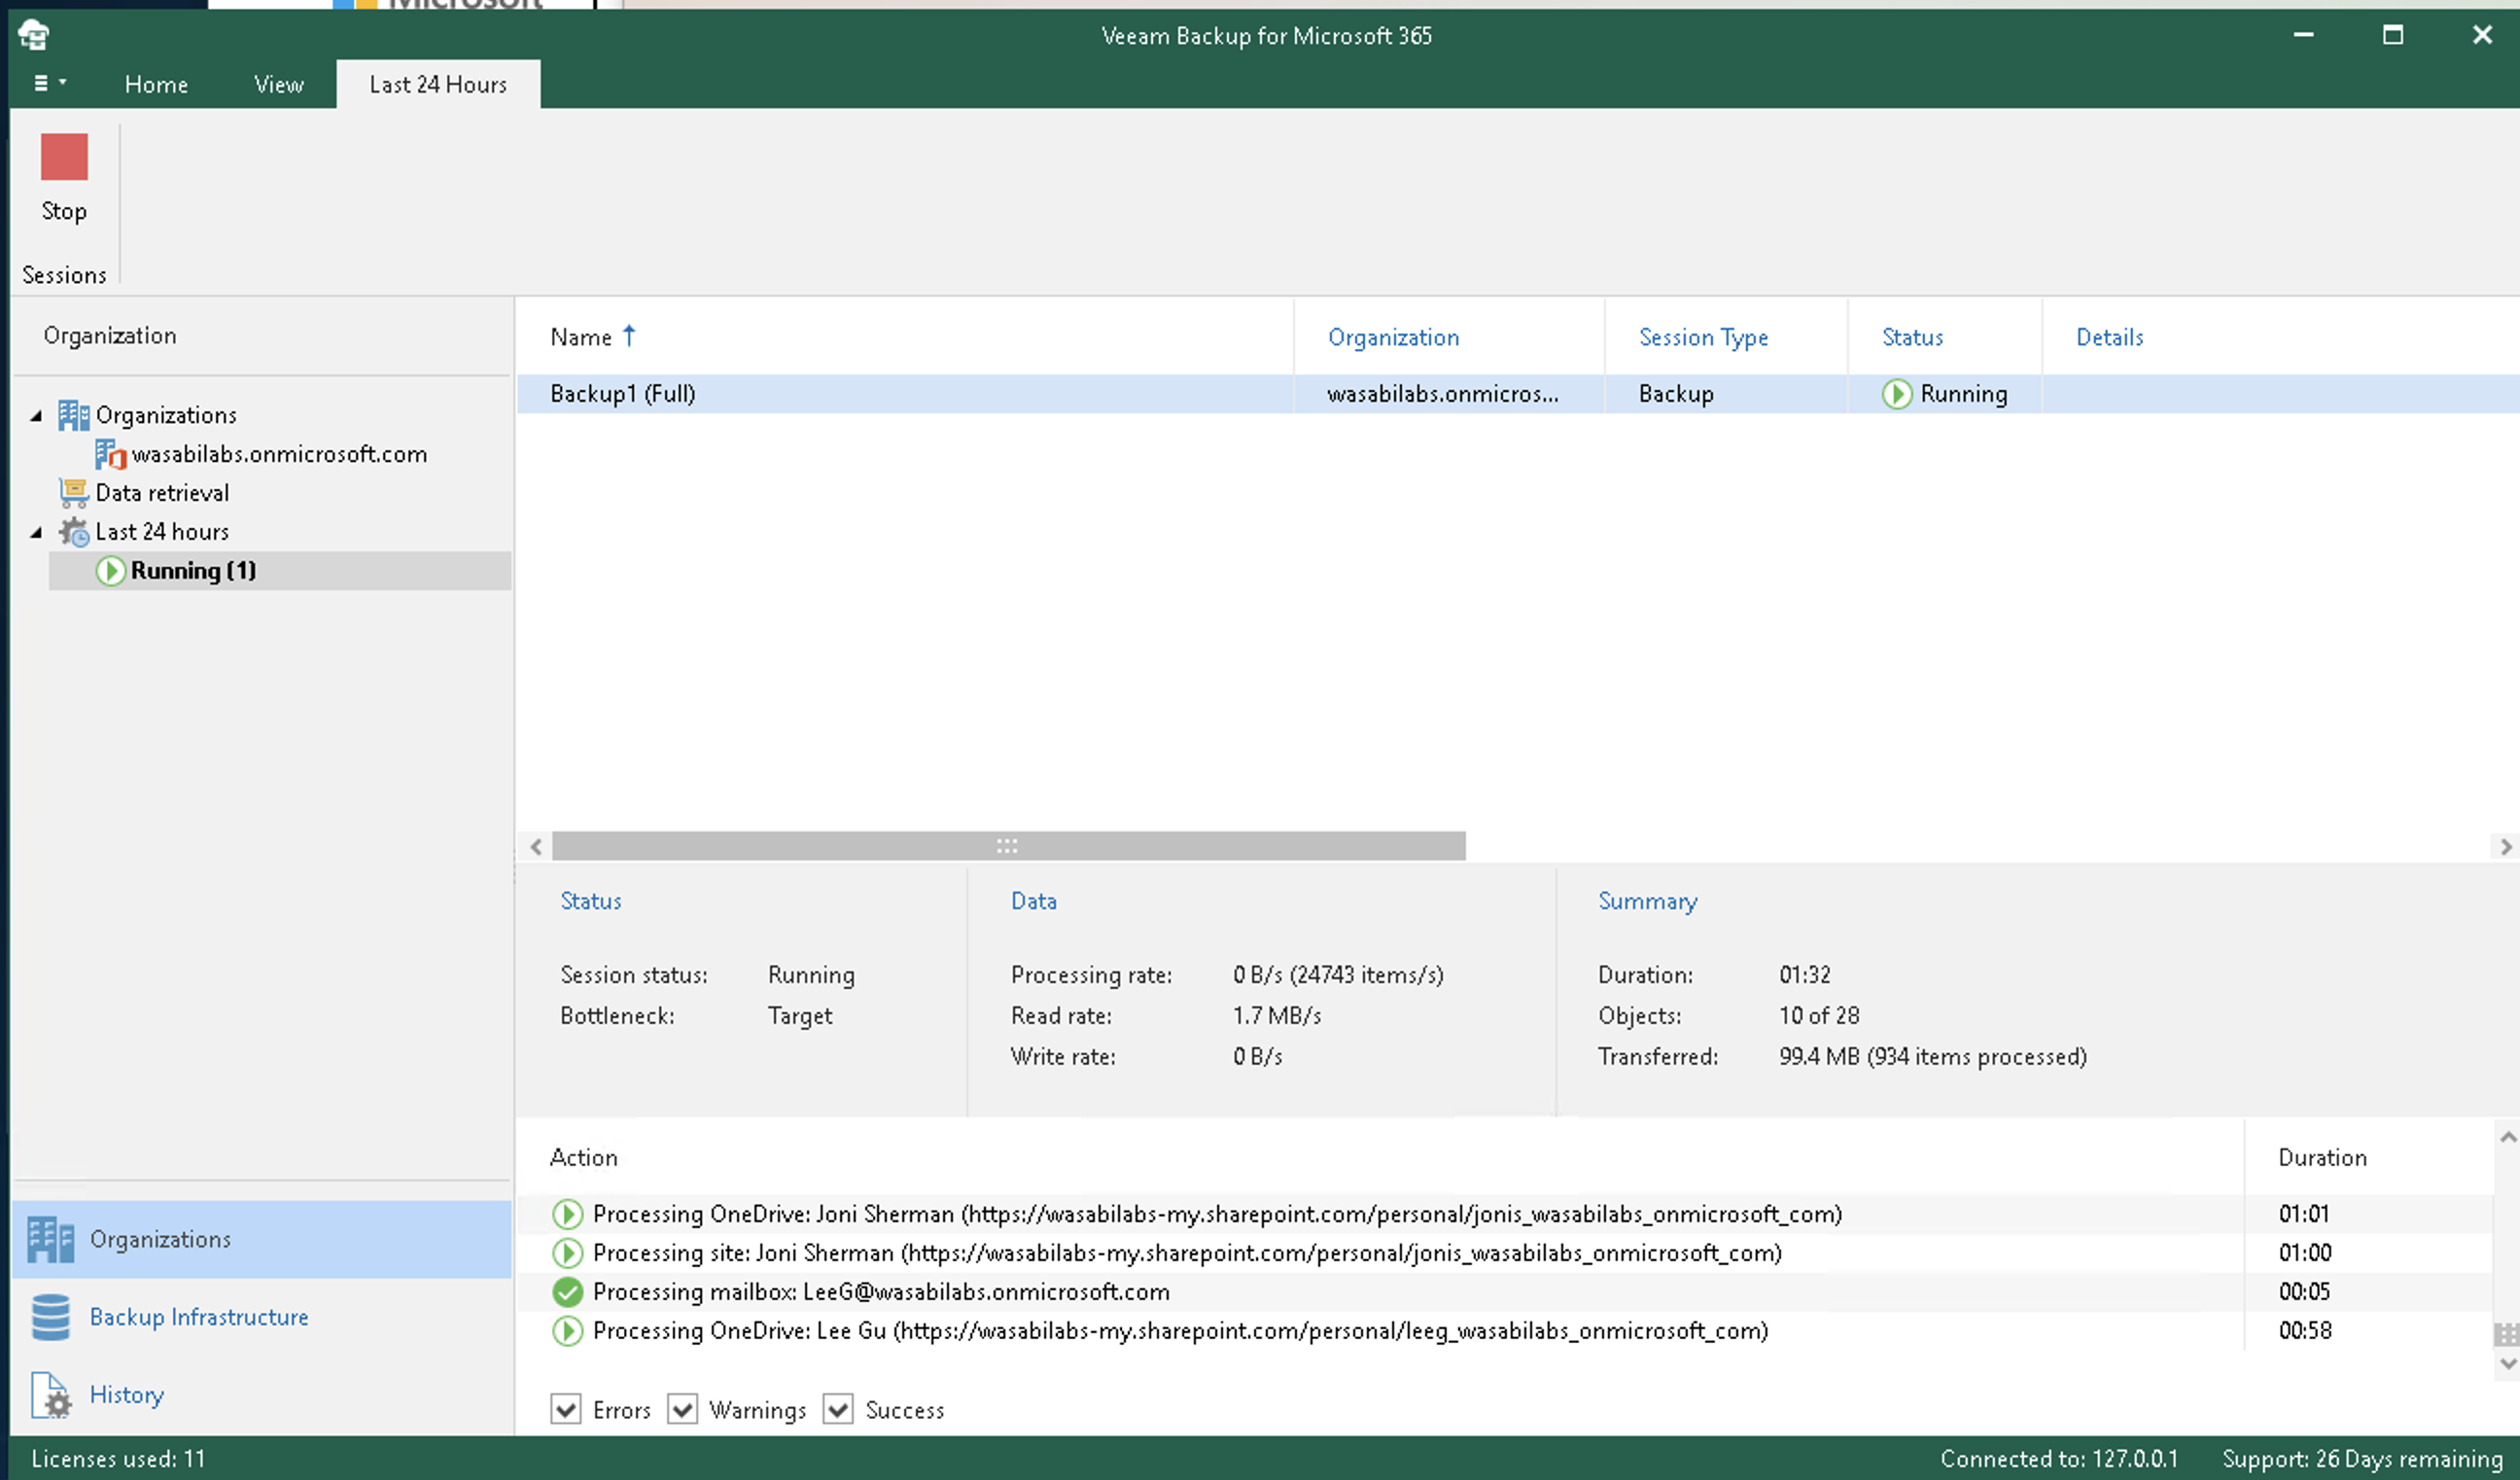
Task: Click the Backup Infrastructure database icon
Action: (x=50, y=1318)
